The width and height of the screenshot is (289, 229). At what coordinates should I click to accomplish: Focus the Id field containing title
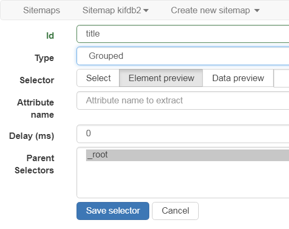tap(183, 34)
